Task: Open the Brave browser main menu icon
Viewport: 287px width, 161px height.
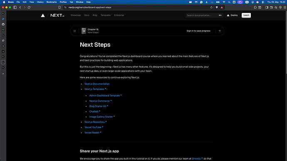Action: coord(285,8)
